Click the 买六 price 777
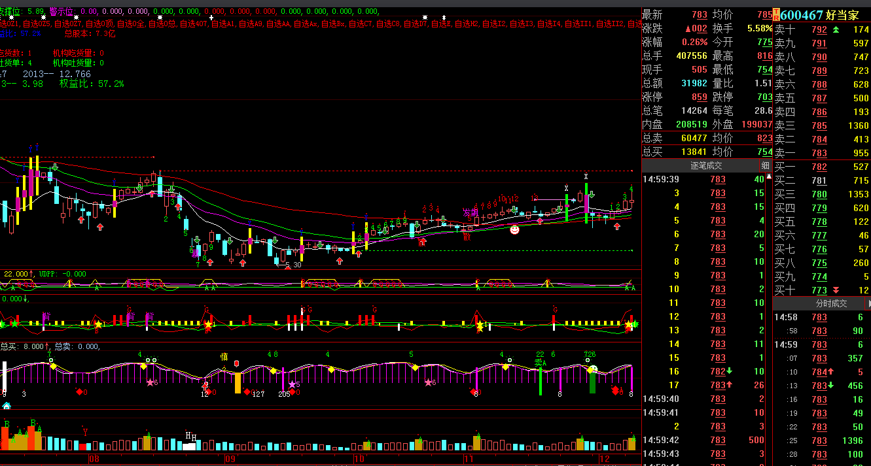The height and width of the screenshot is (466, 871). tap(819, 235)
